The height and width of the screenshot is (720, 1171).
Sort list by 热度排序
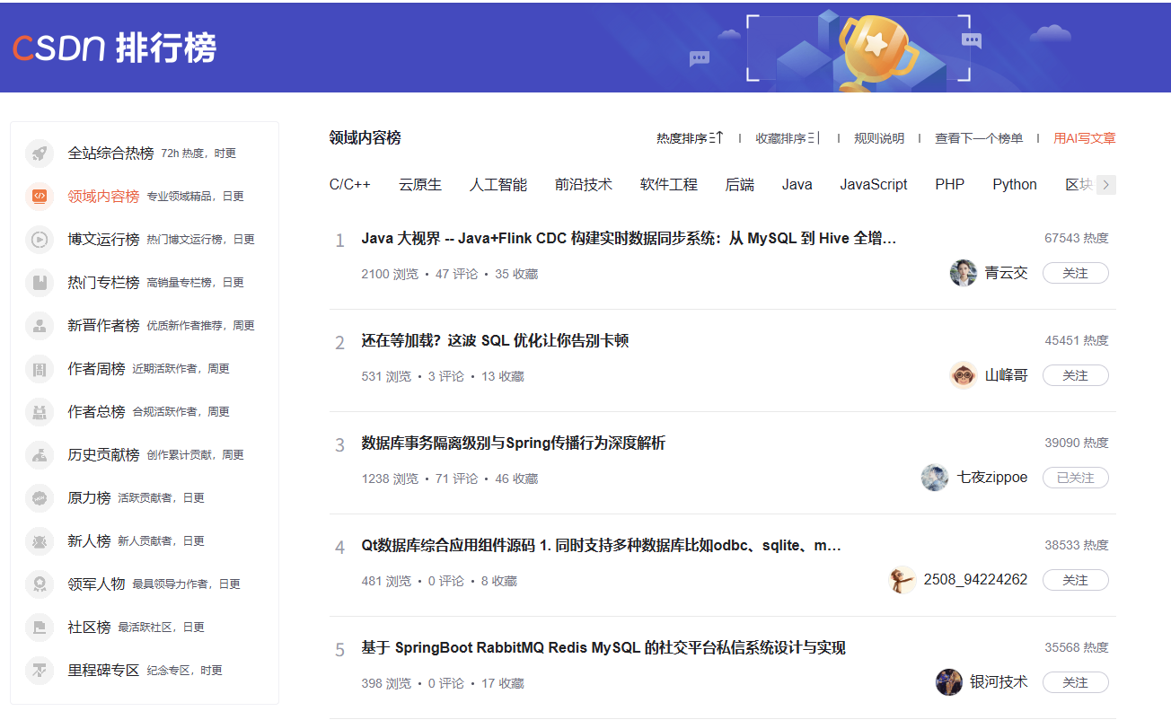click(x=690, y=138)
